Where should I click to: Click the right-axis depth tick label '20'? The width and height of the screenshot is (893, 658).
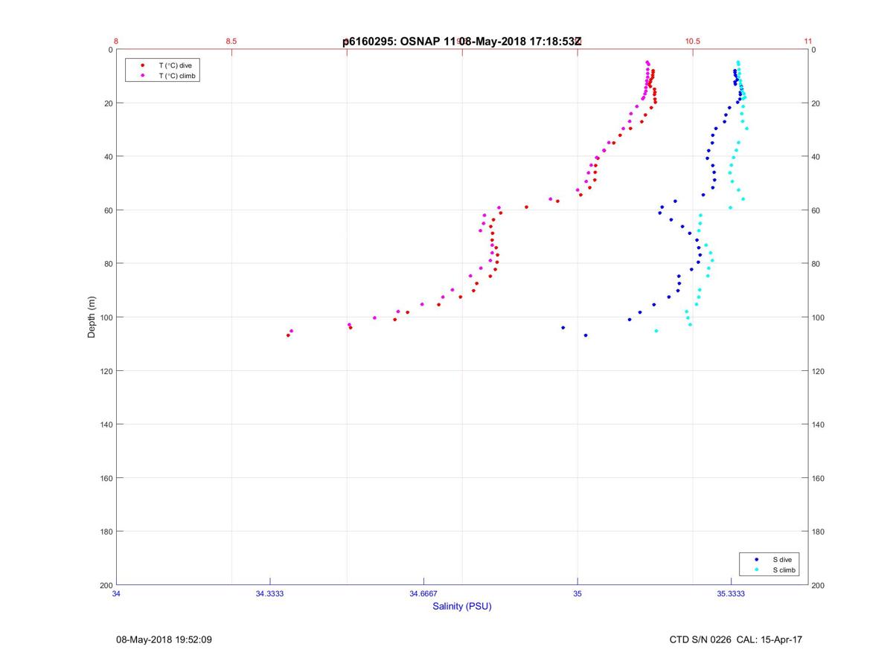[x=816, y=103]
